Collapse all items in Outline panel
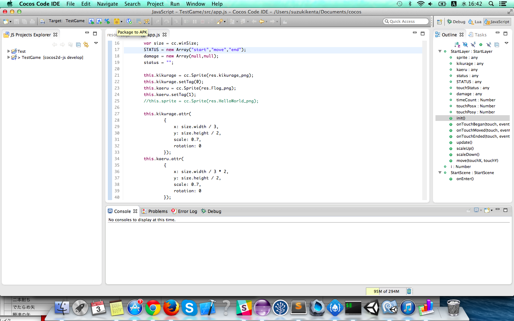The height and width of the screenshot is (321, 514). coord(497,45)
